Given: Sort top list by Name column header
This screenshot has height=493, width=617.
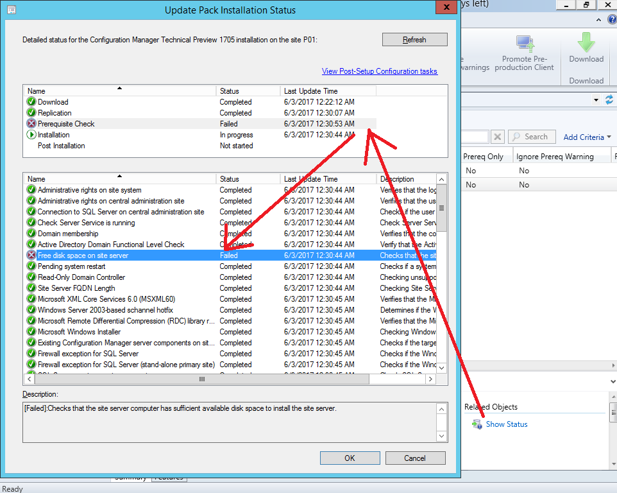Looking at the screenshot, I should 120,91.
